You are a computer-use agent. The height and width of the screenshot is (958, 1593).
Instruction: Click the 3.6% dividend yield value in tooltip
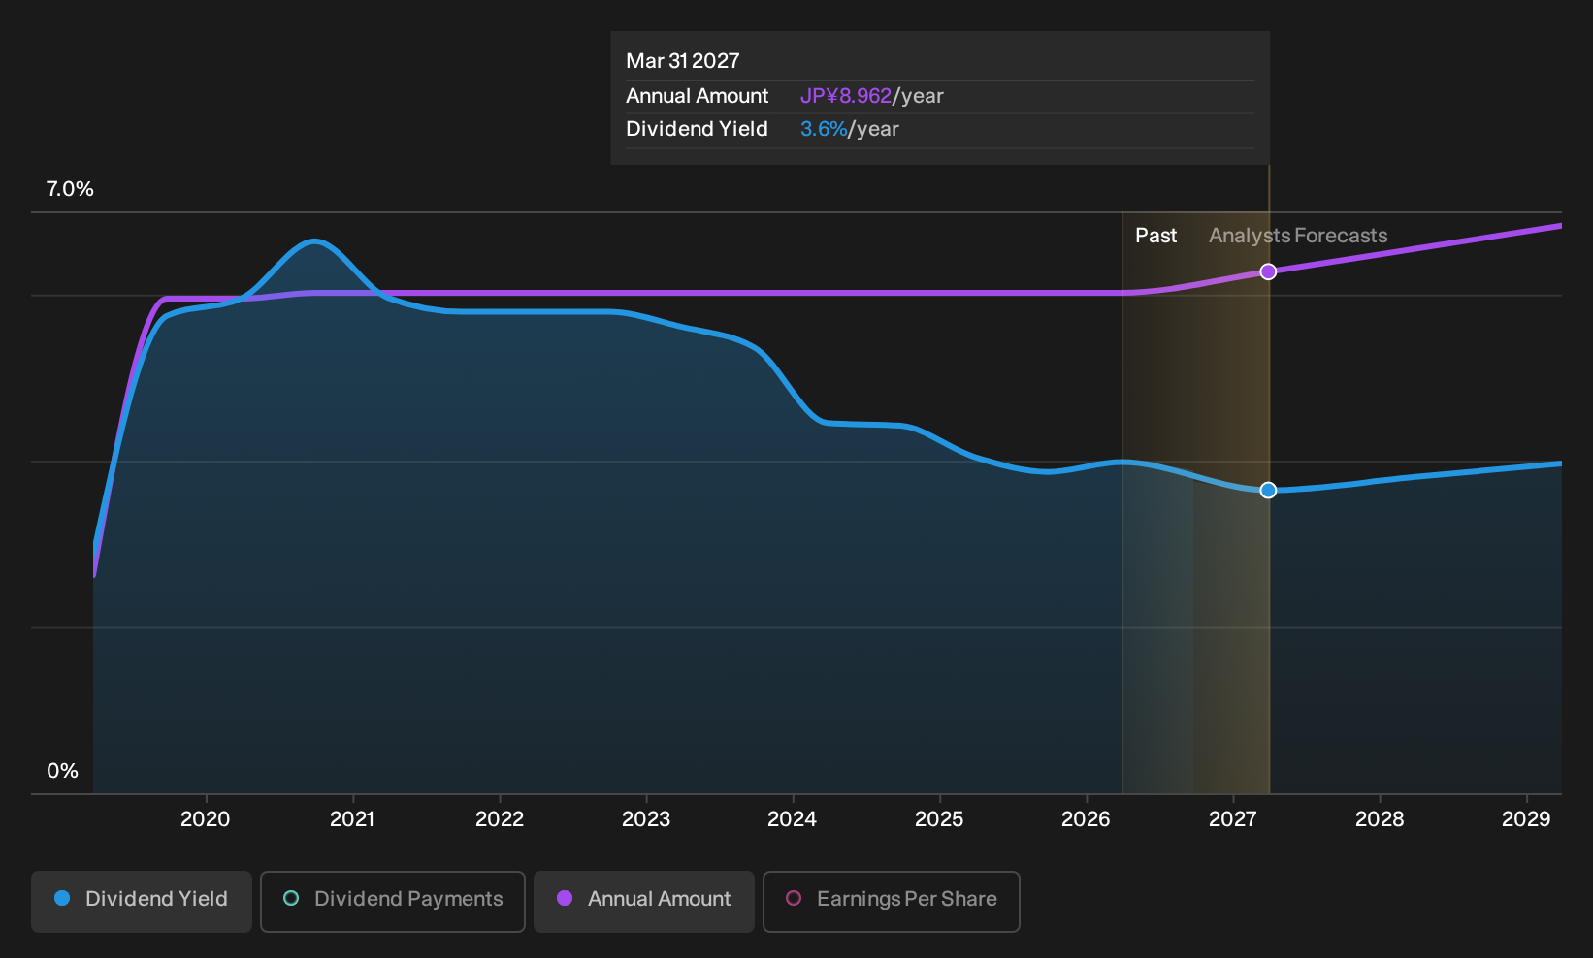(x=824, y=129)
